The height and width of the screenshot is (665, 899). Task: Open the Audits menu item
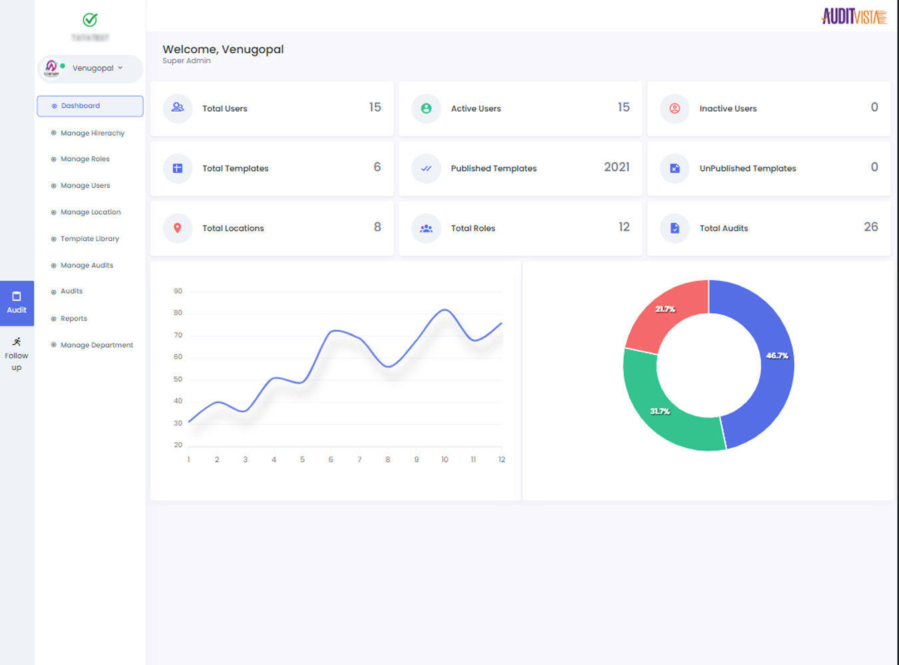[x=71, y=291]
